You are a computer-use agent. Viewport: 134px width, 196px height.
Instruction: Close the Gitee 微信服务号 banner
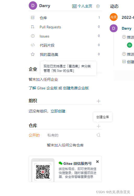coord(97,162)
